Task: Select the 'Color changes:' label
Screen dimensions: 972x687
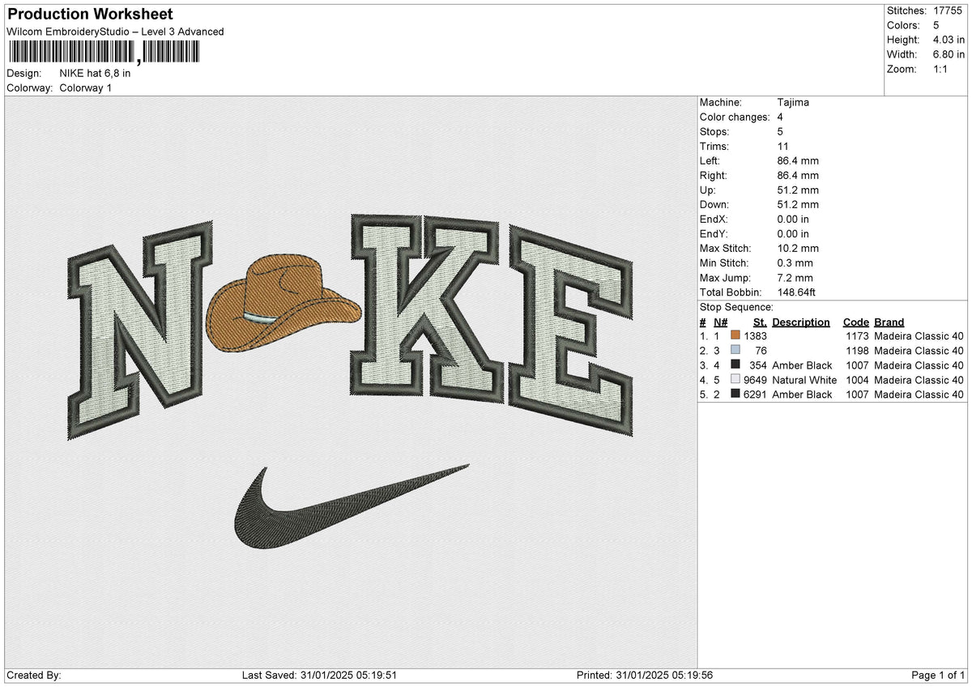Action: 735,117
